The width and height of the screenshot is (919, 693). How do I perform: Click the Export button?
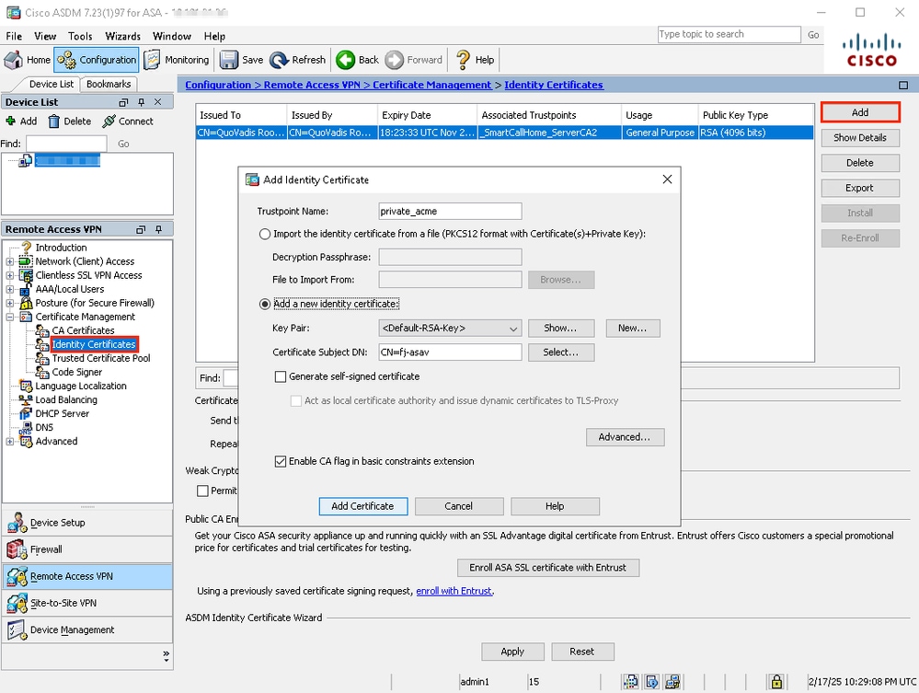860,188
